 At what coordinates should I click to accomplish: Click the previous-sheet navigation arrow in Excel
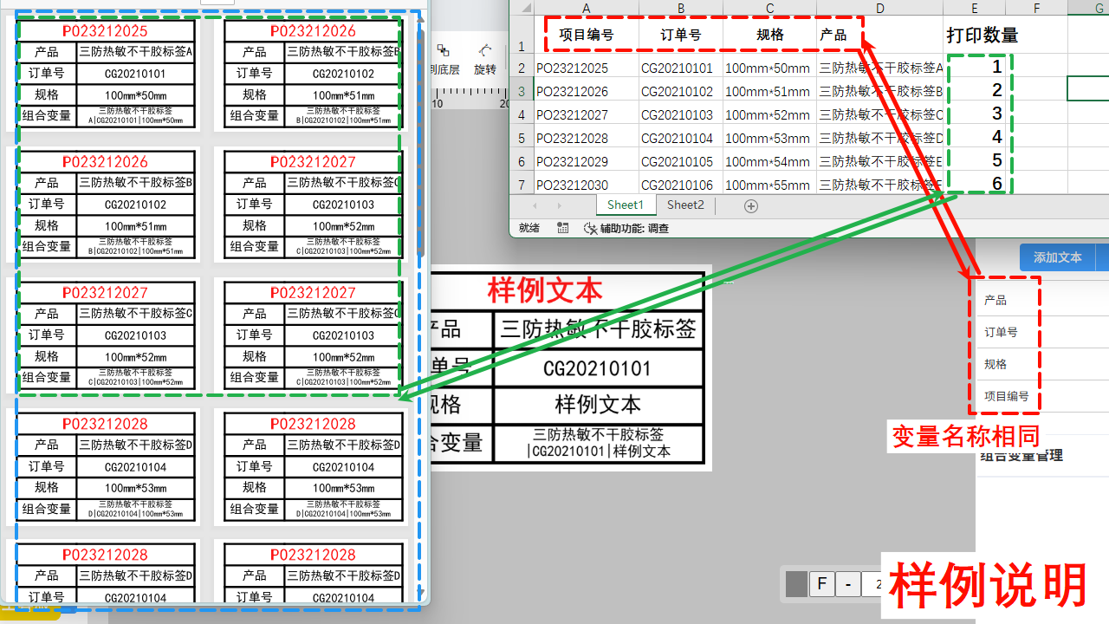535,205
